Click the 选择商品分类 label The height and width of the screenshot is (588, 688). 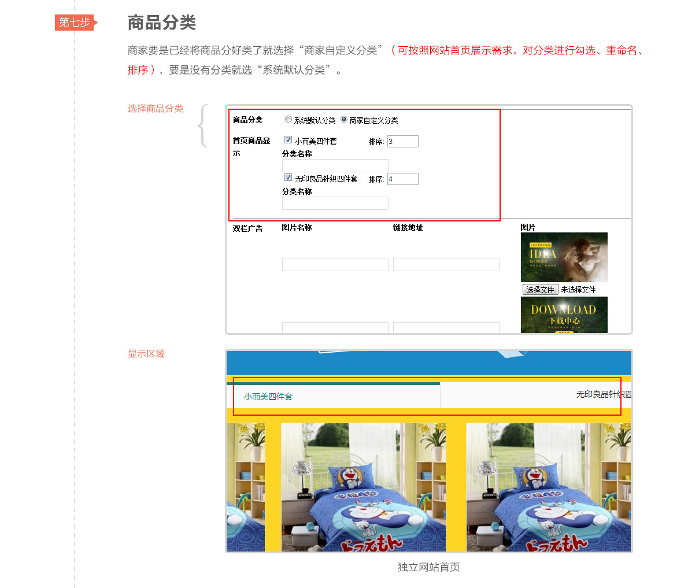pyautogui.click(x=156, y=108)
